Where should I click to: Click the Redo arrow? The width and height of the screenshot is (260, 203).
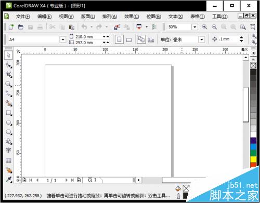[x=99, y=27]
